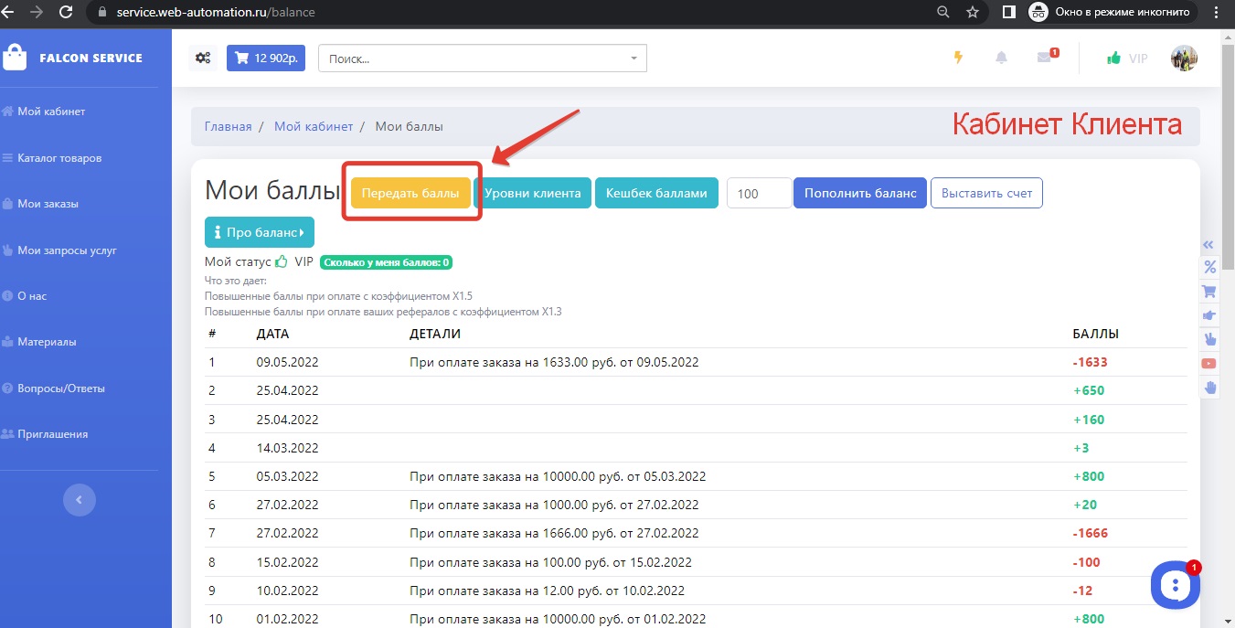Click the Мой кабинет breadcrumb link
Screen dimensions: 1235x628
click(313, 126)
